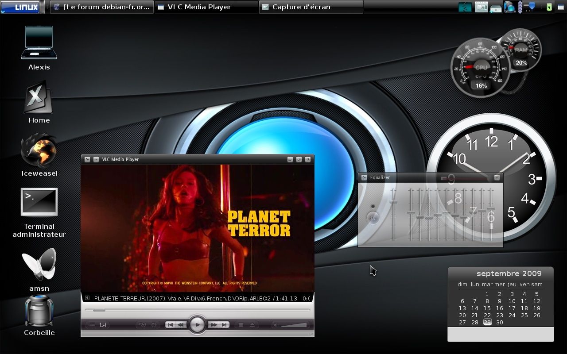Screen dimensions: 567x354
Task: Open the VLC playlist icon
Action: tap(91, 325)
